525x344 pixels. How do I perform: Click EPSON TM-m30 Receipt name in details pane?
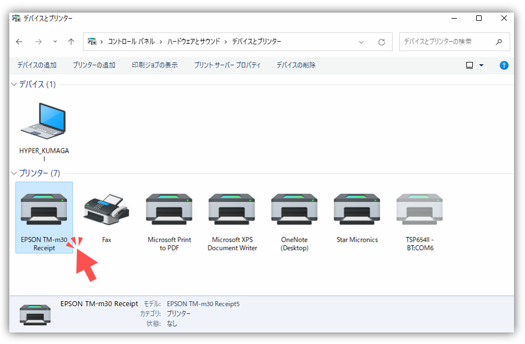point(99,303)
